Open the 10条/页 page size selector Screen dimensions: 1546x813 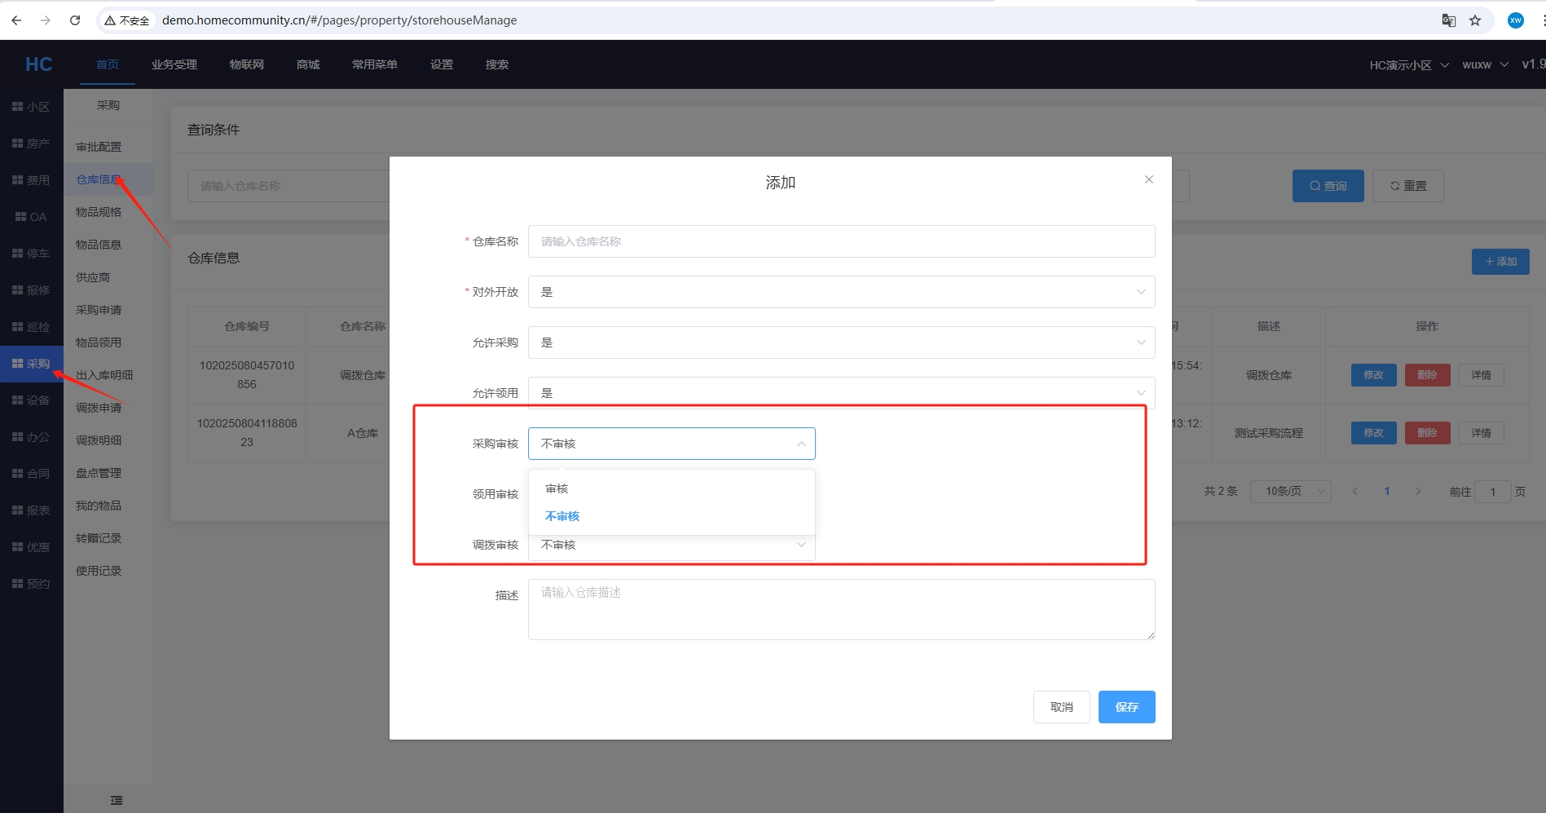point(1291,491)
